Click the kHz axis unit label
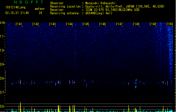The width and height of the screenshot is (176, 112). pos(3,23)
